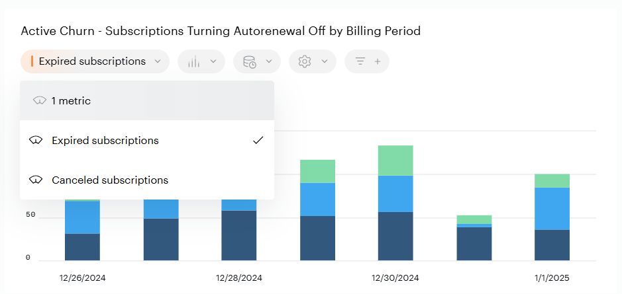Click the dark blue segment of the 12/26/2024 bar

pos(82,246)
